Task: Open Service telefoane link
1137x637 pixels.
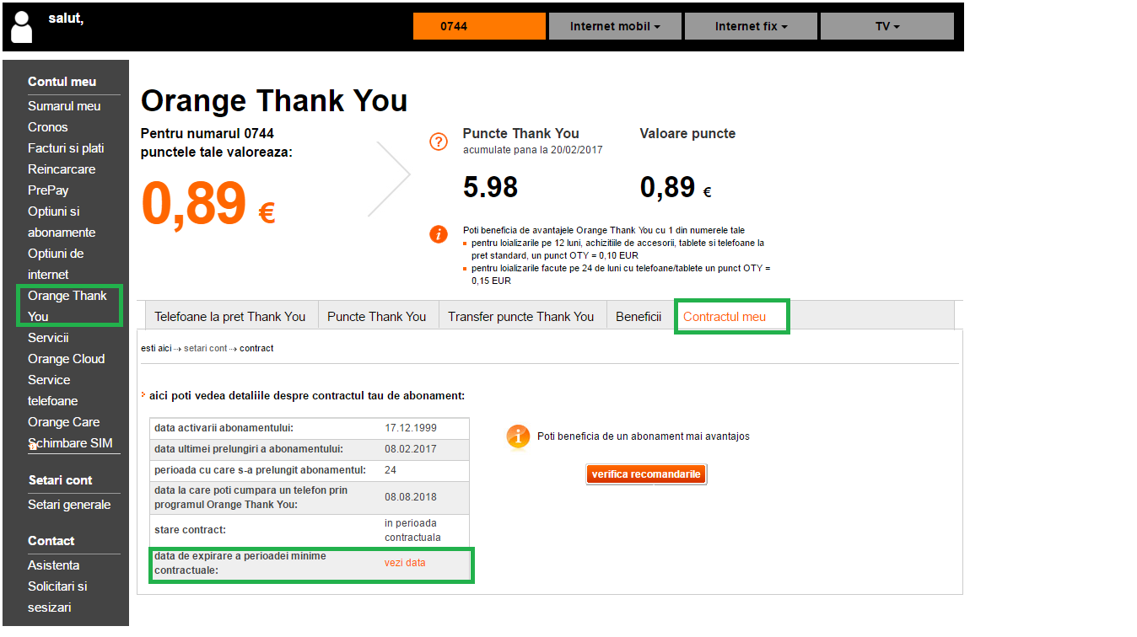Action: click(x=52, y=390)
